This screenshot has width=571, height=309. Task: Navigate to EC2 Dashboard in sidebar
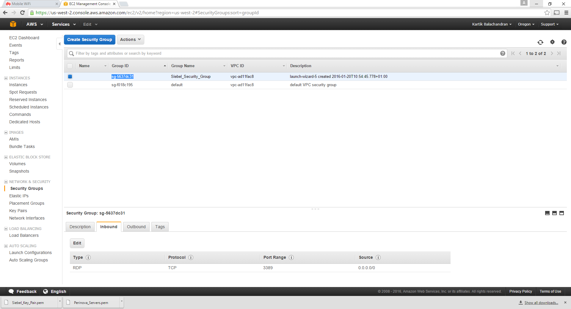[x=24, y=38]
